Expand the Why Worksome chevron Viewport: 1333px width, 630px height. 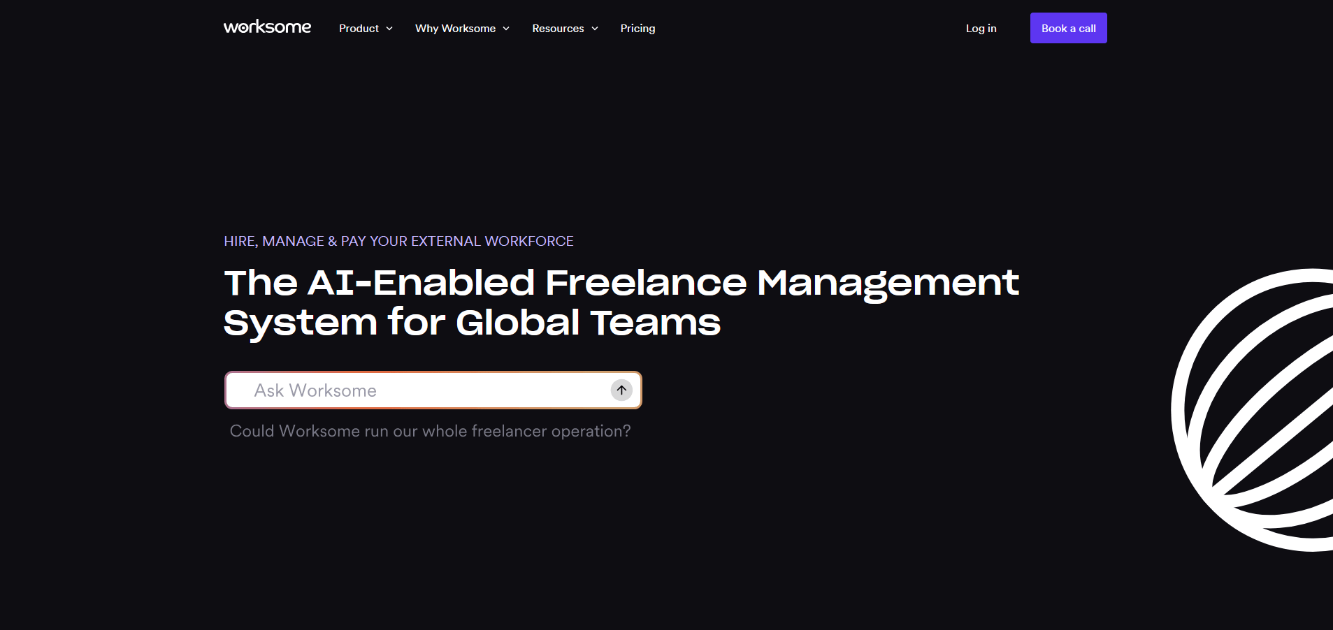[506, 29]
